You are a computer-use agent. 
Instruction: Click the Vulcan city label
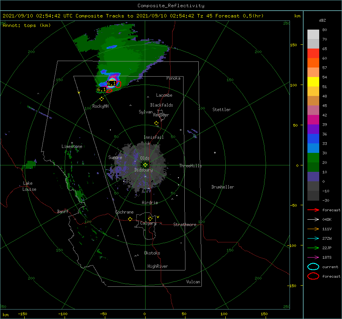[x=193, y=282]
